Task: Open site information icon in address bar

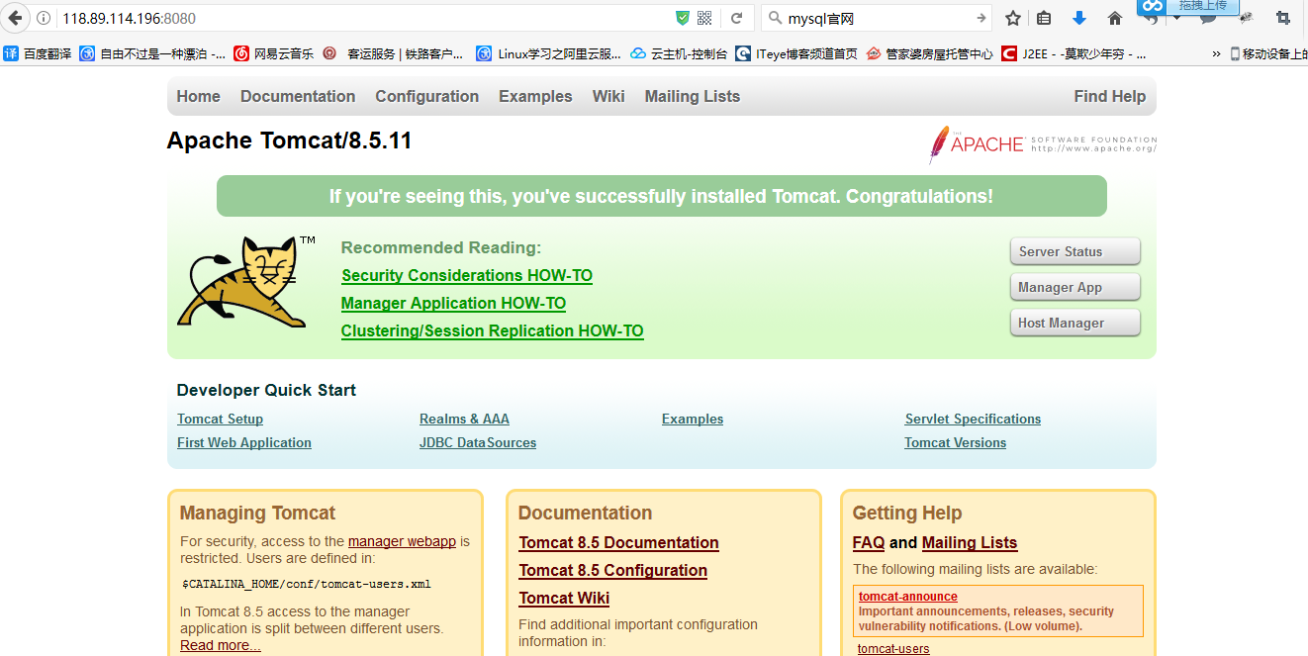Action: (x=45, y=18)
